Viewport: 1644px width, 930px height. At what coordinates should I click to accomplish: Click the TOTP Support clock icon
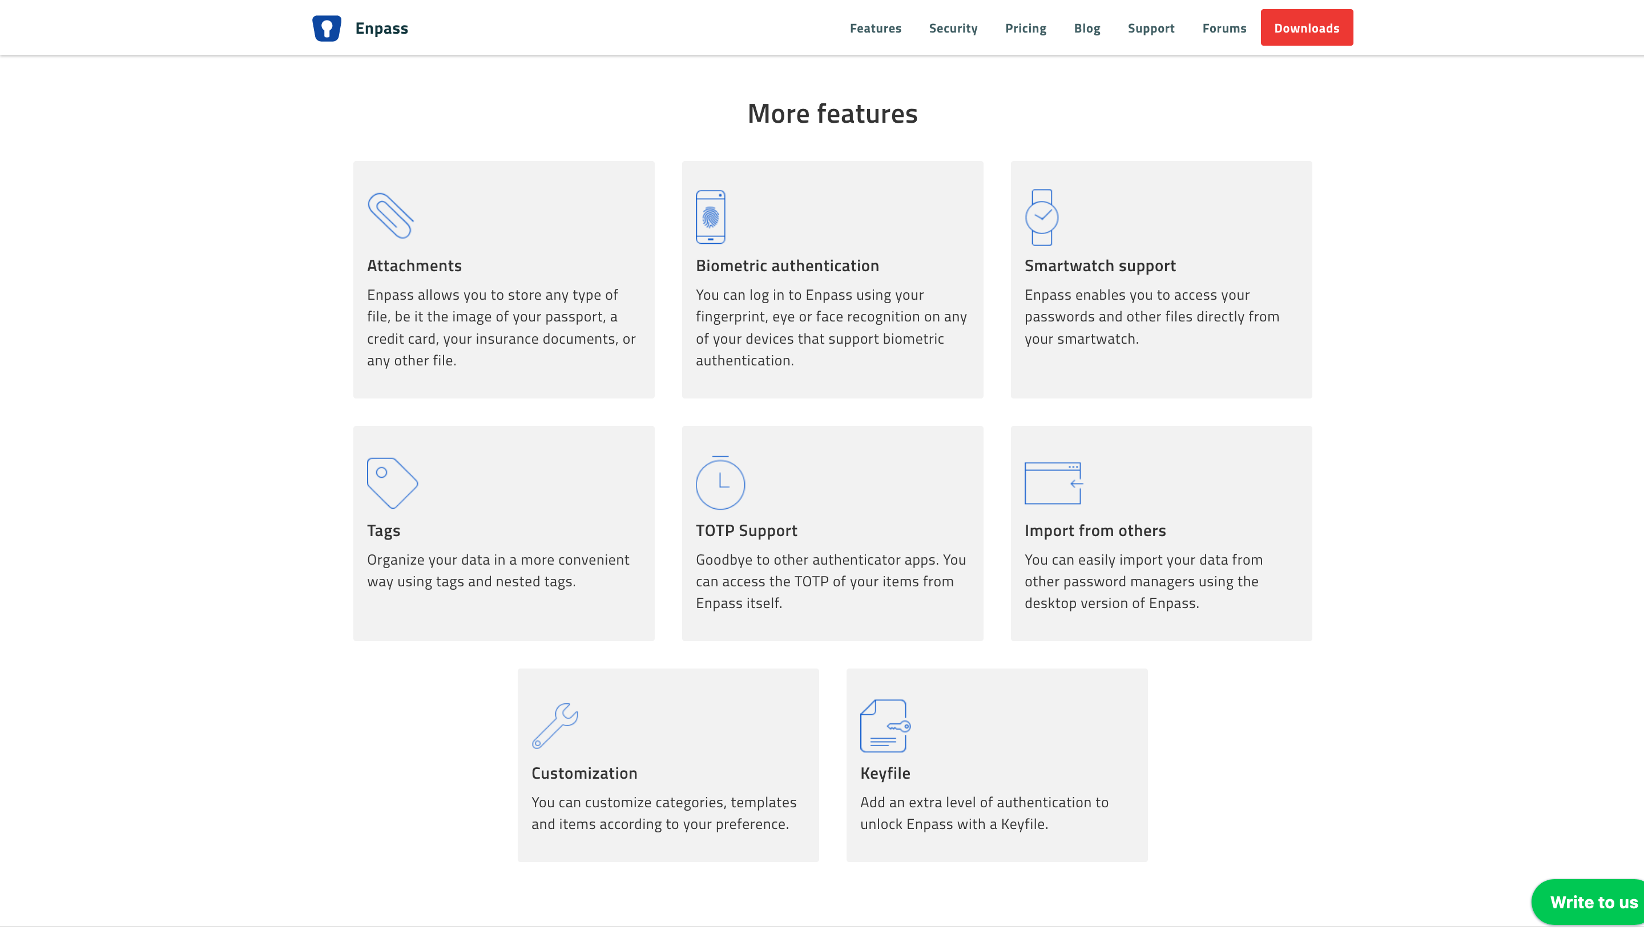coord(720,484)
